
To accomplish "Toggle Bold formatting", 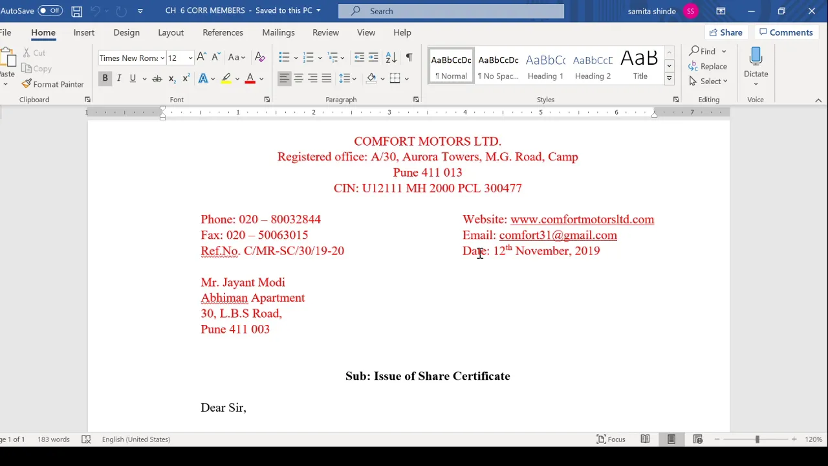I will [105, 78].
